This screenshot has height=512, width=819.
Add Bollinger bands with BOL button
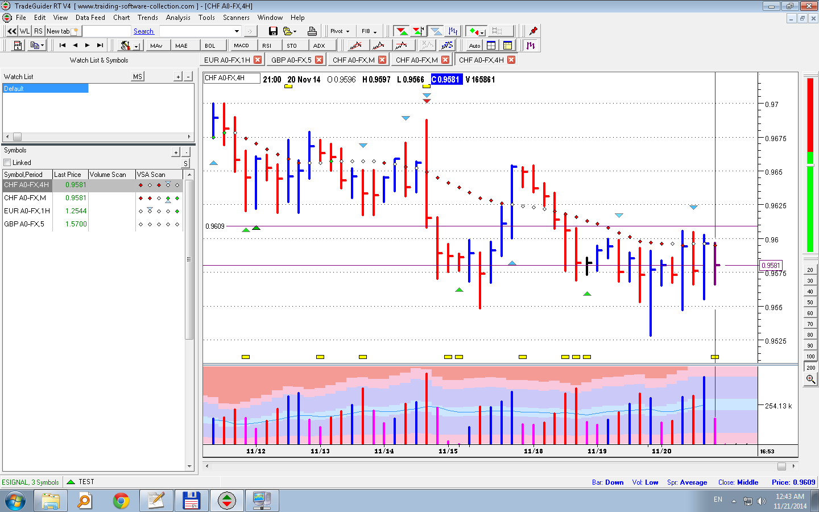click(x=210, y=46)
